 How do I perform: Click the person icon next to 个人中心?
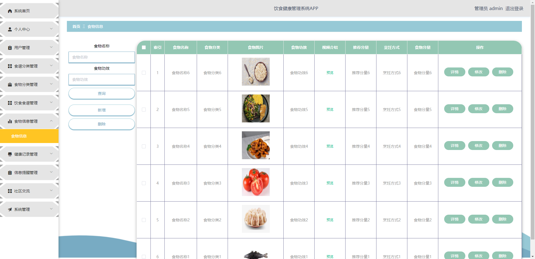click(10, 29)
